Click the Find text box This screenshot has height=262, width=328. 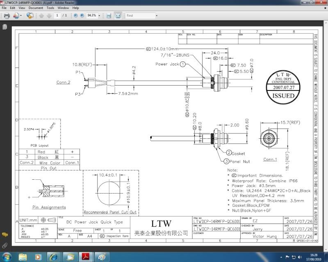tap(140, 16)
